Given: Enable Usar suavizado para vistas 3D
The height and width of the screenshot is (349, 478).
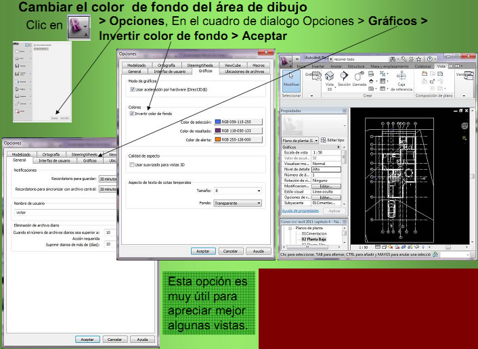Looking at the screenshot, I should [132, 164].
